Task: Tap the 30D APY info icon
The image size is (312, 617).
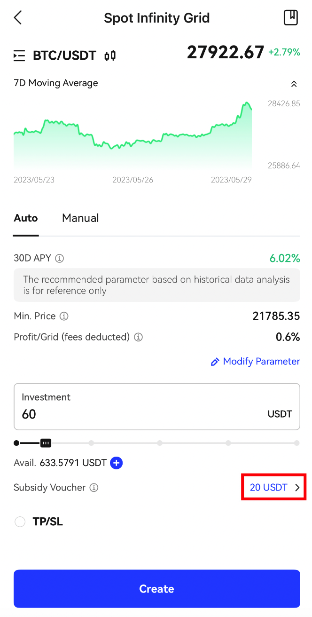Action: [59, 258]
